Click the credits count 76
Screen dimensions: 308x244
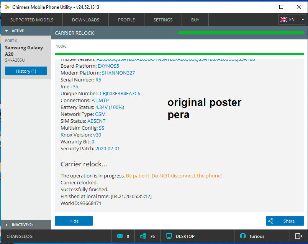(152, 236)
